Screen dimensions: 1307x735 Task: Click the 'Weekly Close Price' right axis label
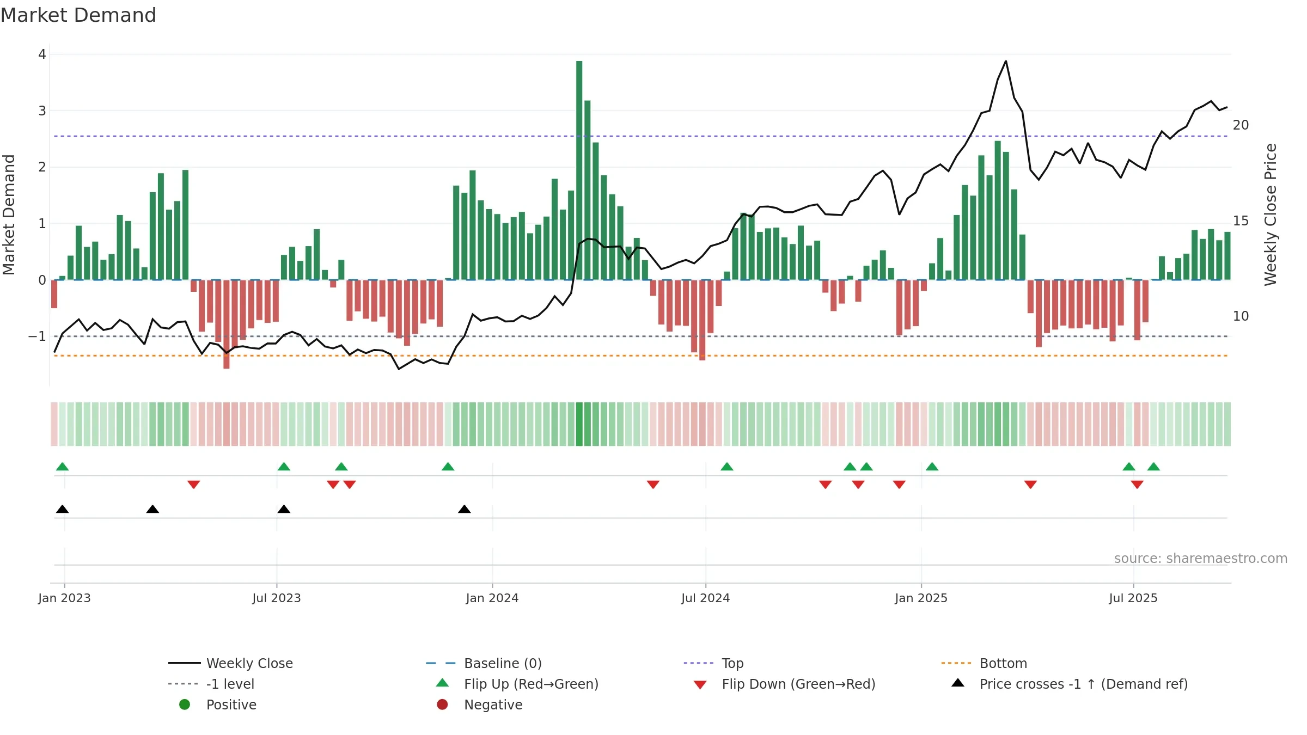tap(1271, 215)
